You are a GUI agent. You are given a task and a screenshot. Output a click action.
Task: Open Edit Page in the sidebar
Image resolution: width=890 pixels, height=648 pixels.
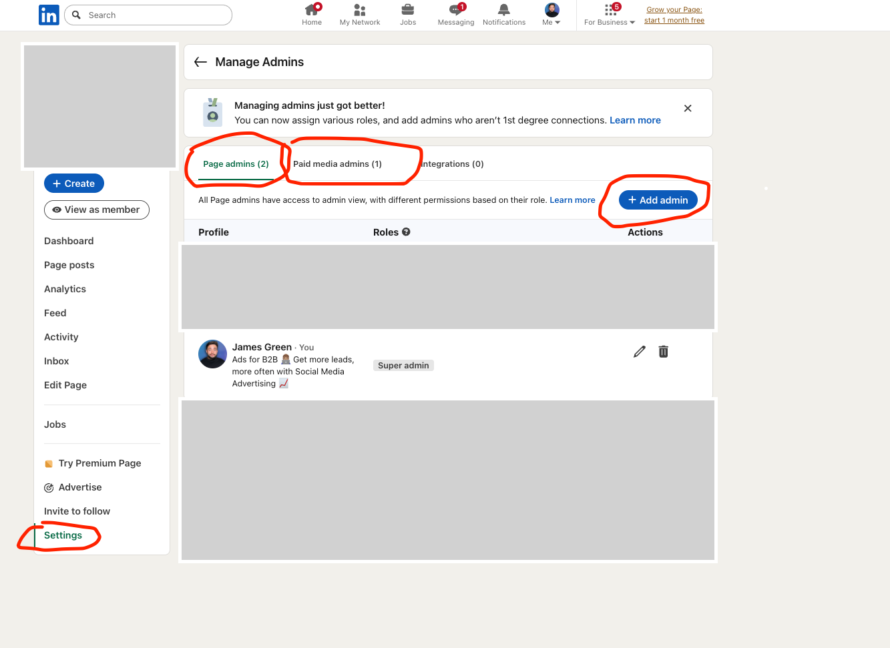tap(65, 385)
